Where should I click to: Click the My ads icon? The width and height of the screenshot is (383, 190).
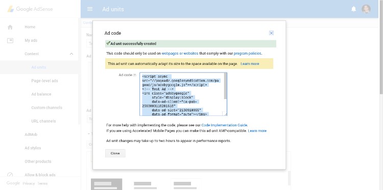point(10,40)
